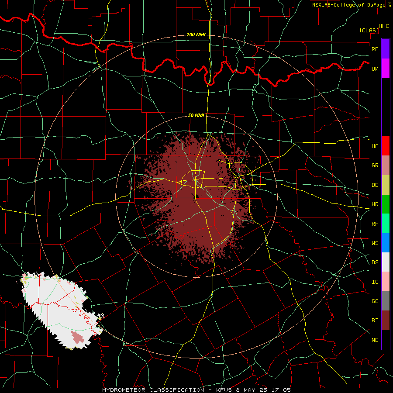Click the ND legend label
Viewport: 393px width, 393px height.
click(x=375, y=340)
